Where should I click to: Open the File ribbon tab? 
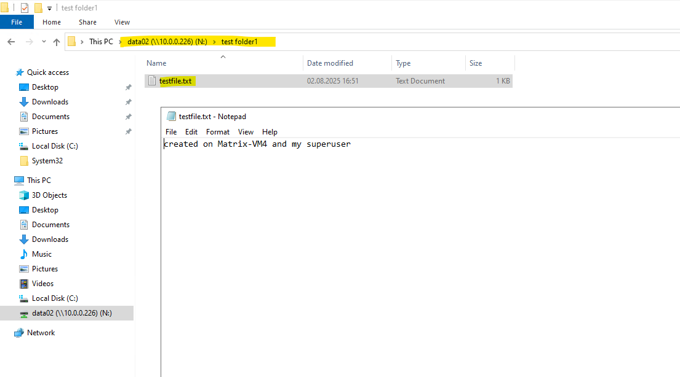tap(17, 22)
